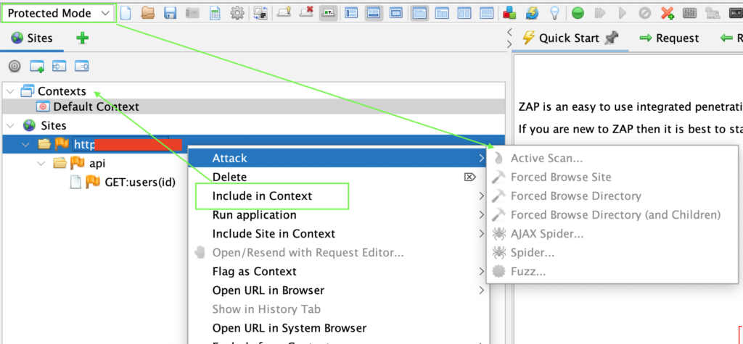Collapse the highlighted http site node
The height and width of the screenshot is (344, 743).
pos(25,144)
